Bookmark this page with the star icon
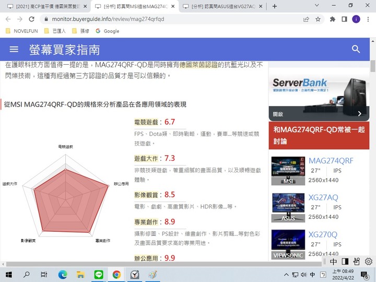This screenshot has width=376, height=282. [318, 19]
